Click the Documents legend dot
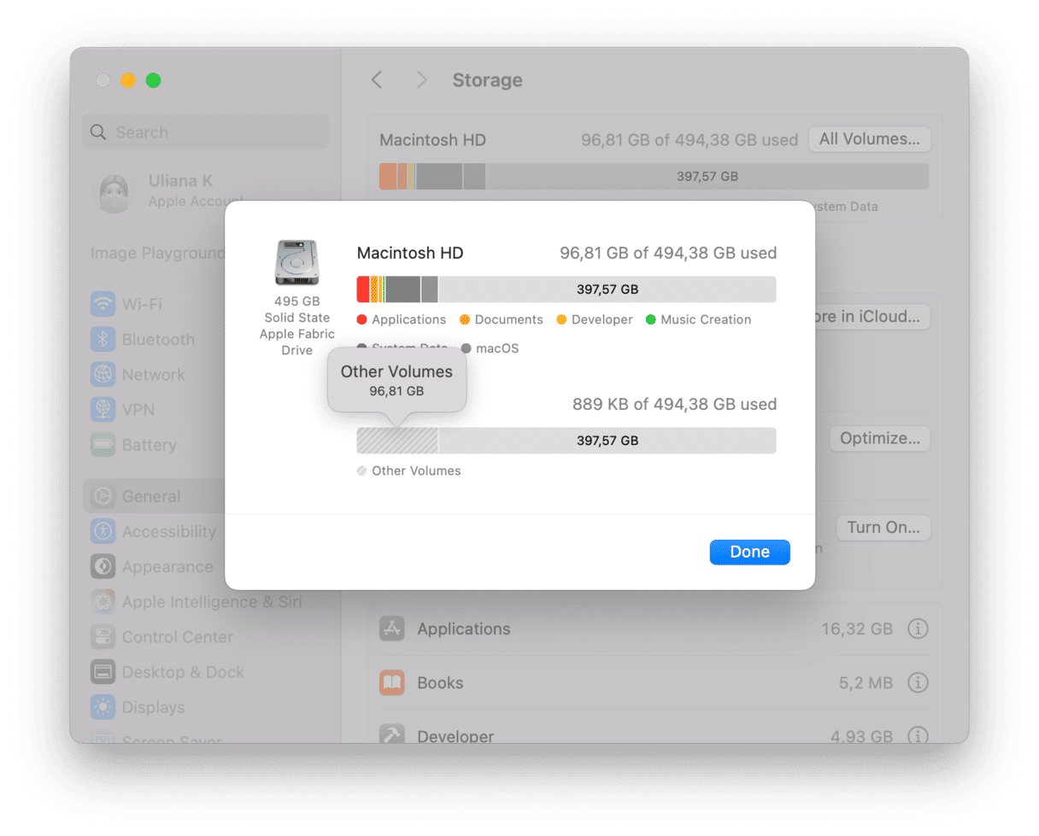The image size is (1039, 836). (465, 319)
